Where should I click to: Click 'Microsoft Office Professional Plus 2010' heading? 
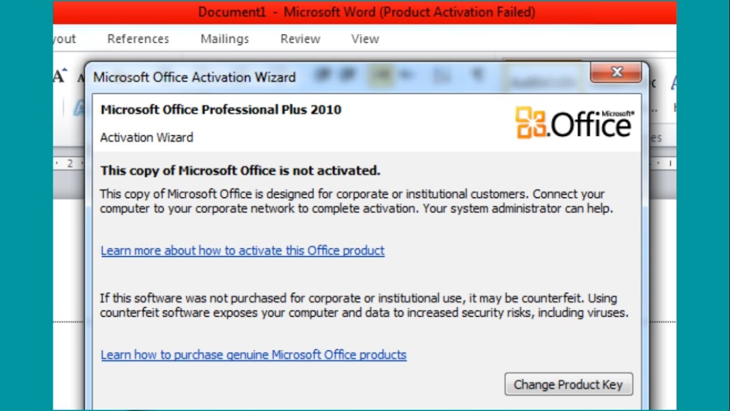221,110
